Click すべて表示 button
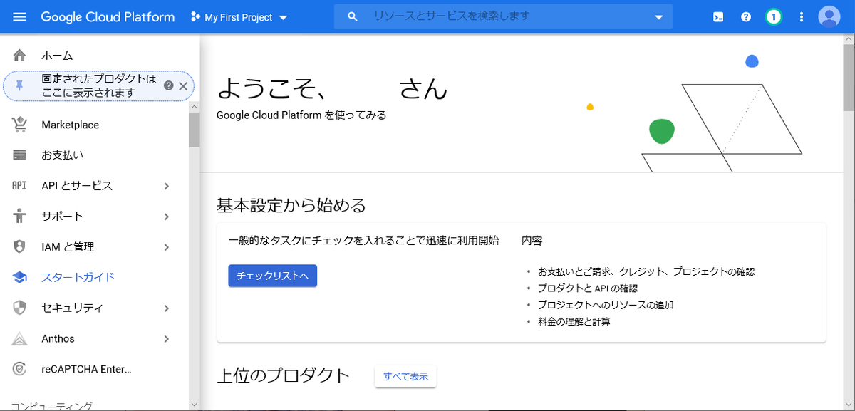 [405, 377]
